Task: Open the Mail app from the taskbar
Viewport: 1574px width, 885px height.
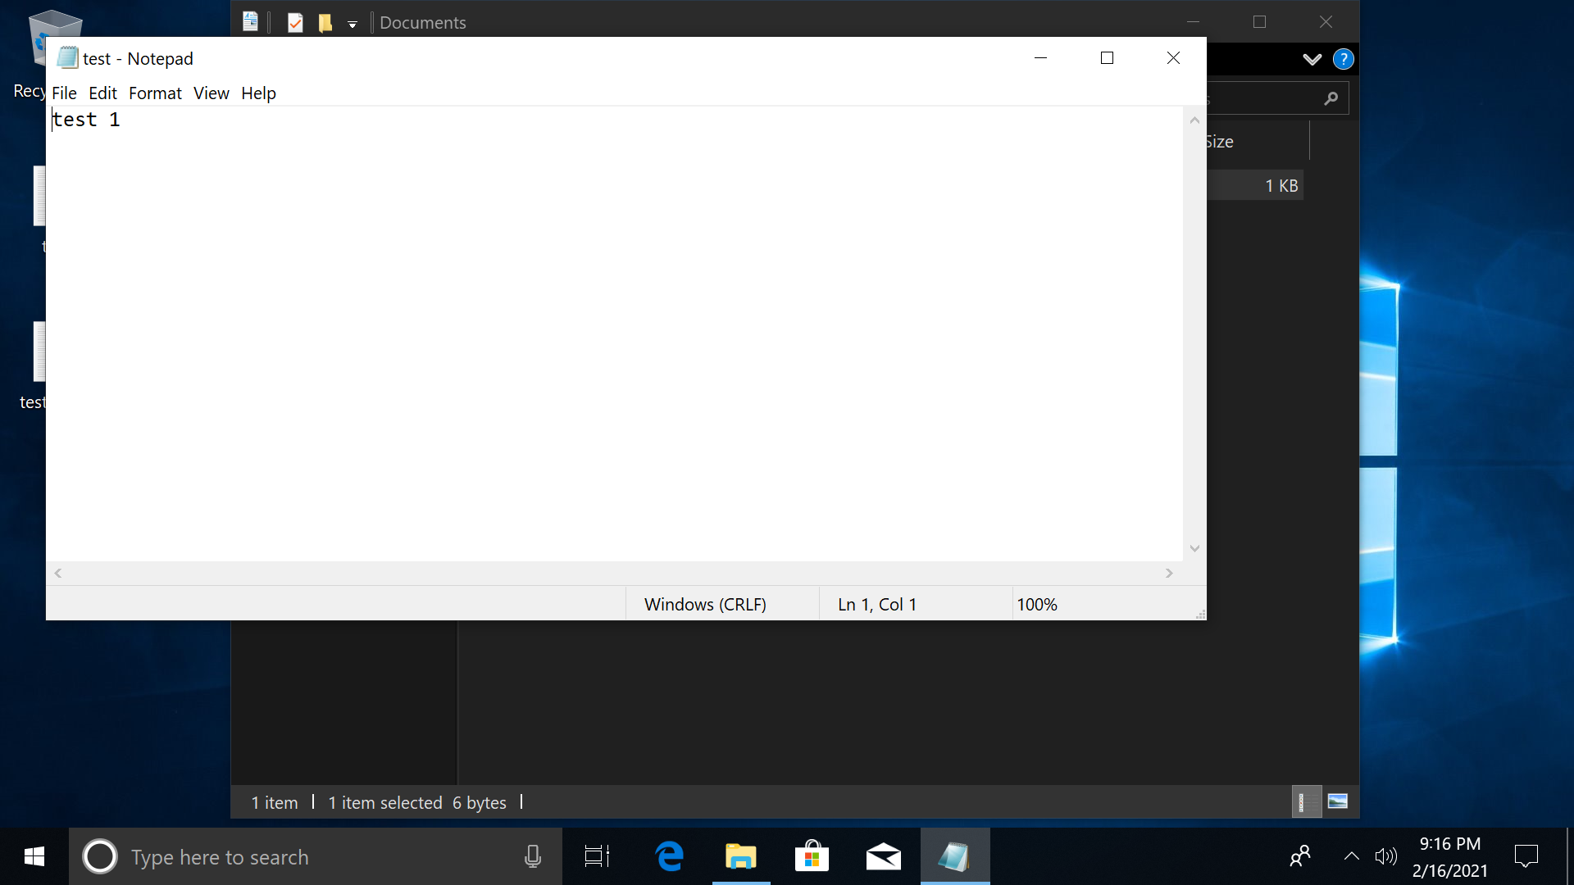Action: (x=884, y=856)
